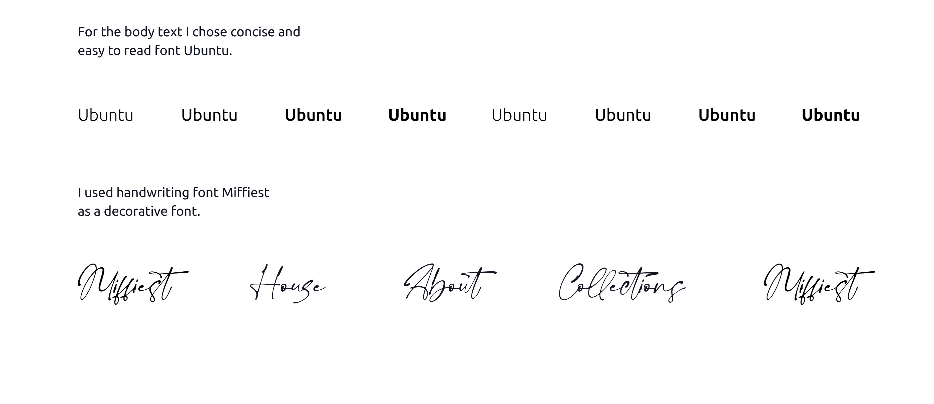
Task: Select the second medium-weight Ubuntu sample
Action: (727, 115)
